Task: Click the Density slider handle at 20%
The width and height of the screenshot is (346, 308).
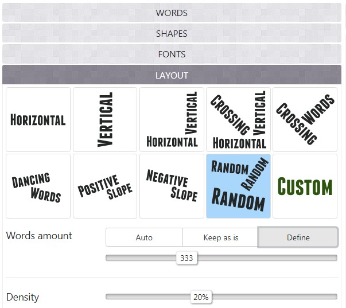Action: click(201, 297)
